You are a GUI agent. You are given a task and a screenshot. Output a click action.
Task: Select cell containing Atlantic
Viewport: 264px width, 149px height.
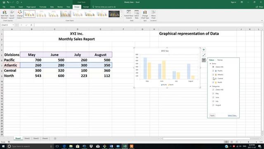12,65
